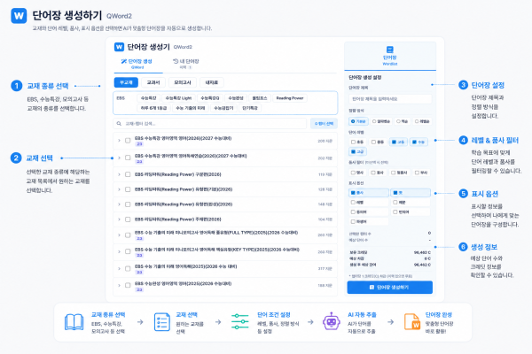532x354 pixels.
Task: Tick the checkbox for the KEY TYPE textbook
Action: pyautogui.click(x=128, y=251)
